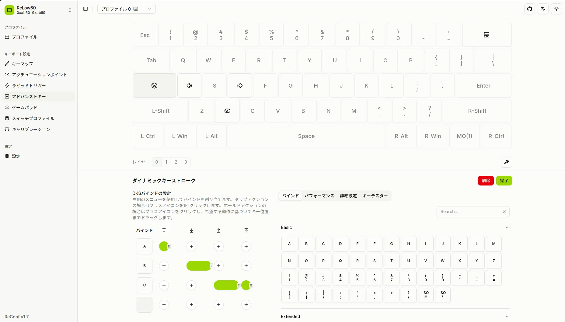Open プロファイル in the sidebar

(x=38, y=37)
